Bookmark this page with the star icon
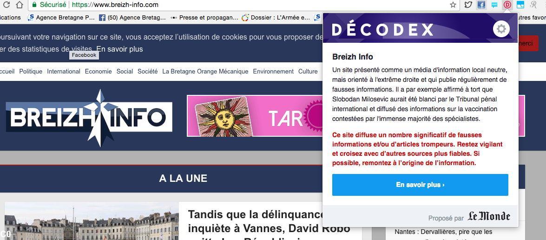546x240 pixels. point(453,5)
